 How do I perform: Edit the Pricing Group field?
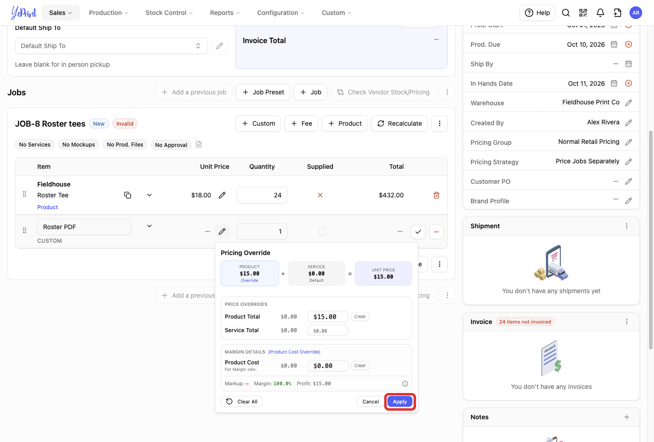tap(629, 142)
